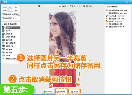The image size is (132, 95).
Task: Select the 证件照 ID photo ratio
Action: point(6,55)
